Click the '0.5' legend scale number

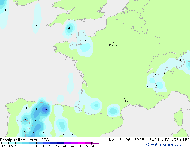click(10, 146)
